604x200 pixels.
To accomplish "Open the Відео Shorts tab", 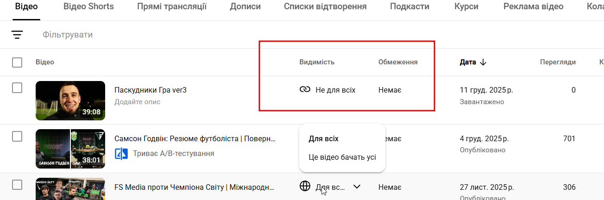I will point(88,7).
